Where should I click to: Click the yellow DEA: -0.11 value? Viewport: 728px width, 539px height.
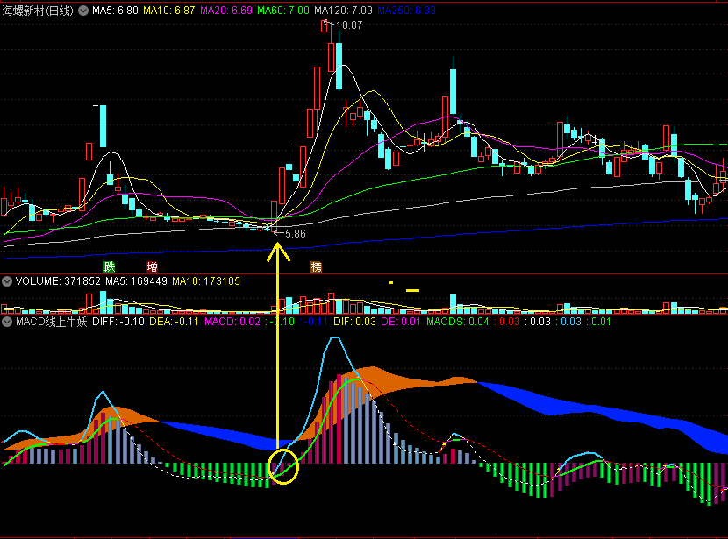pyautogui.click(x=175, y=322)
